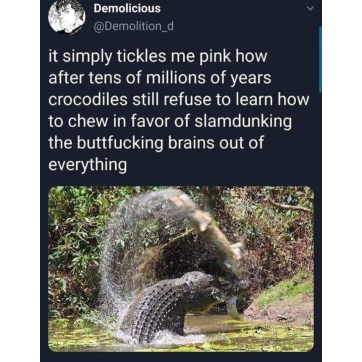This screenshot has height=362, width=362.
Task: Open the Demolicious profile avatar
Action: point(67,17)
